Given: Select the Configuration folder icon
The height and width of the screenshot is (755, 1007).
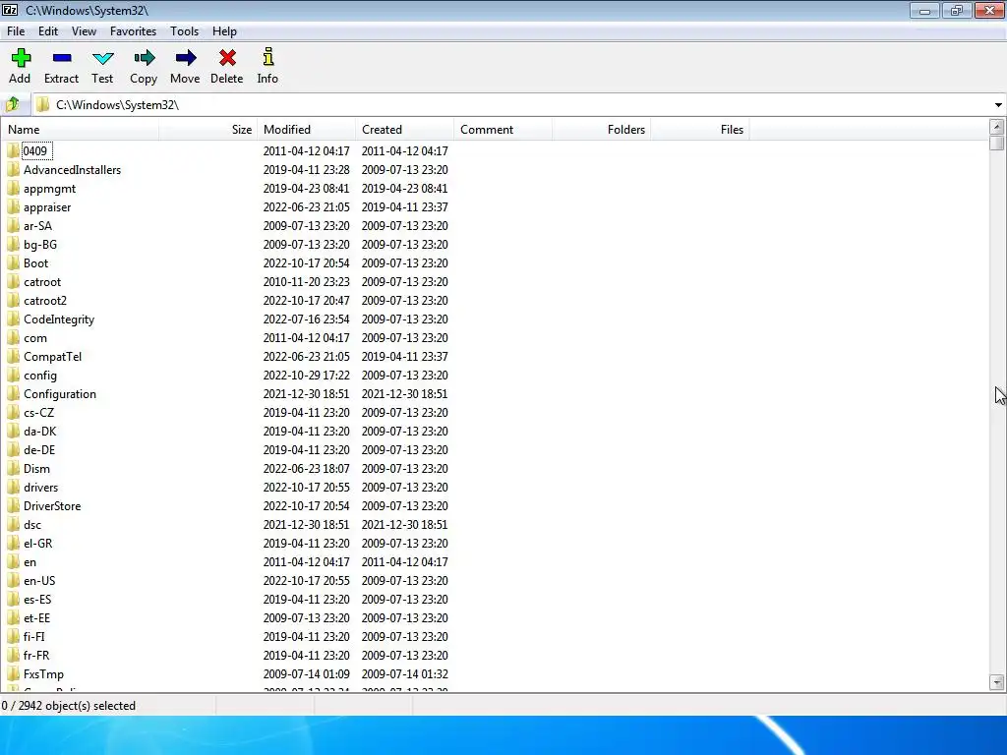Looking at the screenshot, I should coord(14,393).
